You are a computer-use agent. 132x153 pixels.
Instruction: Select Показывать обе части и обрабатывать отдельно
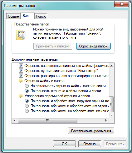click(x=27, y=106)
